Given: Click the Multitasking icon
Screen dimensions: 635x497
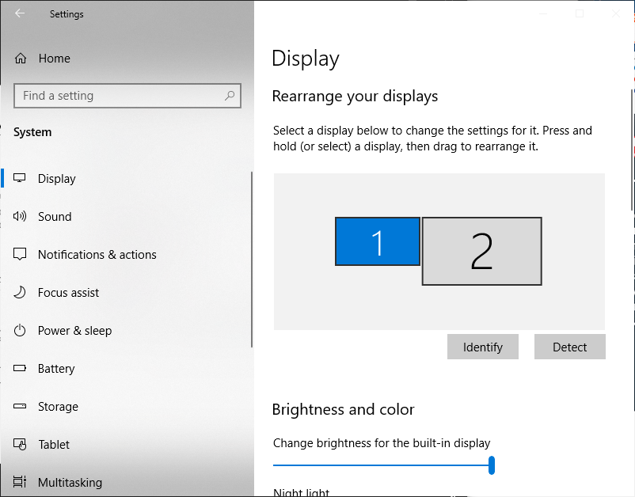Looking at the screenshot, I should (x=20, y=482).
